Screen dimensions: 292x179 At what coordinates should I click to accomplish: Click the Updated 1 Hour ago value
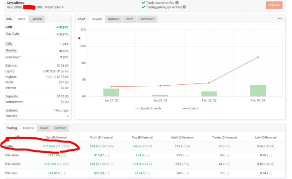pyautogui.click(x=61, y=111)
